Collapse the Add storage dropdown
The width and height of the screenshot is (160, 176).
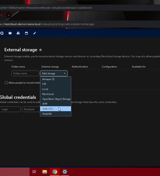54,73
